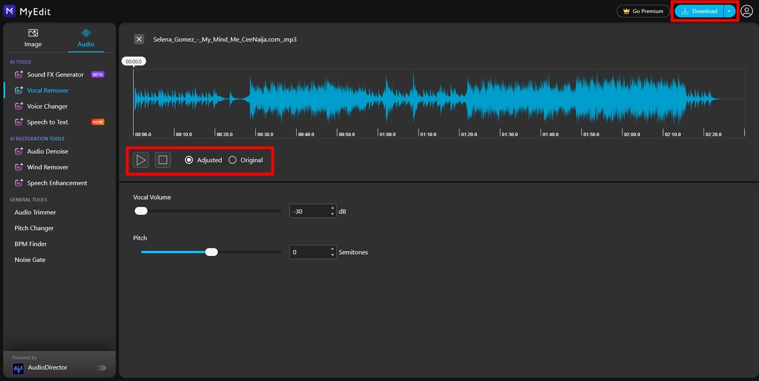Click the waveform at 01:00.0 mark
The width and height of the screenshot is (759, 381).
pyautogui.click(x=378, y=99)
